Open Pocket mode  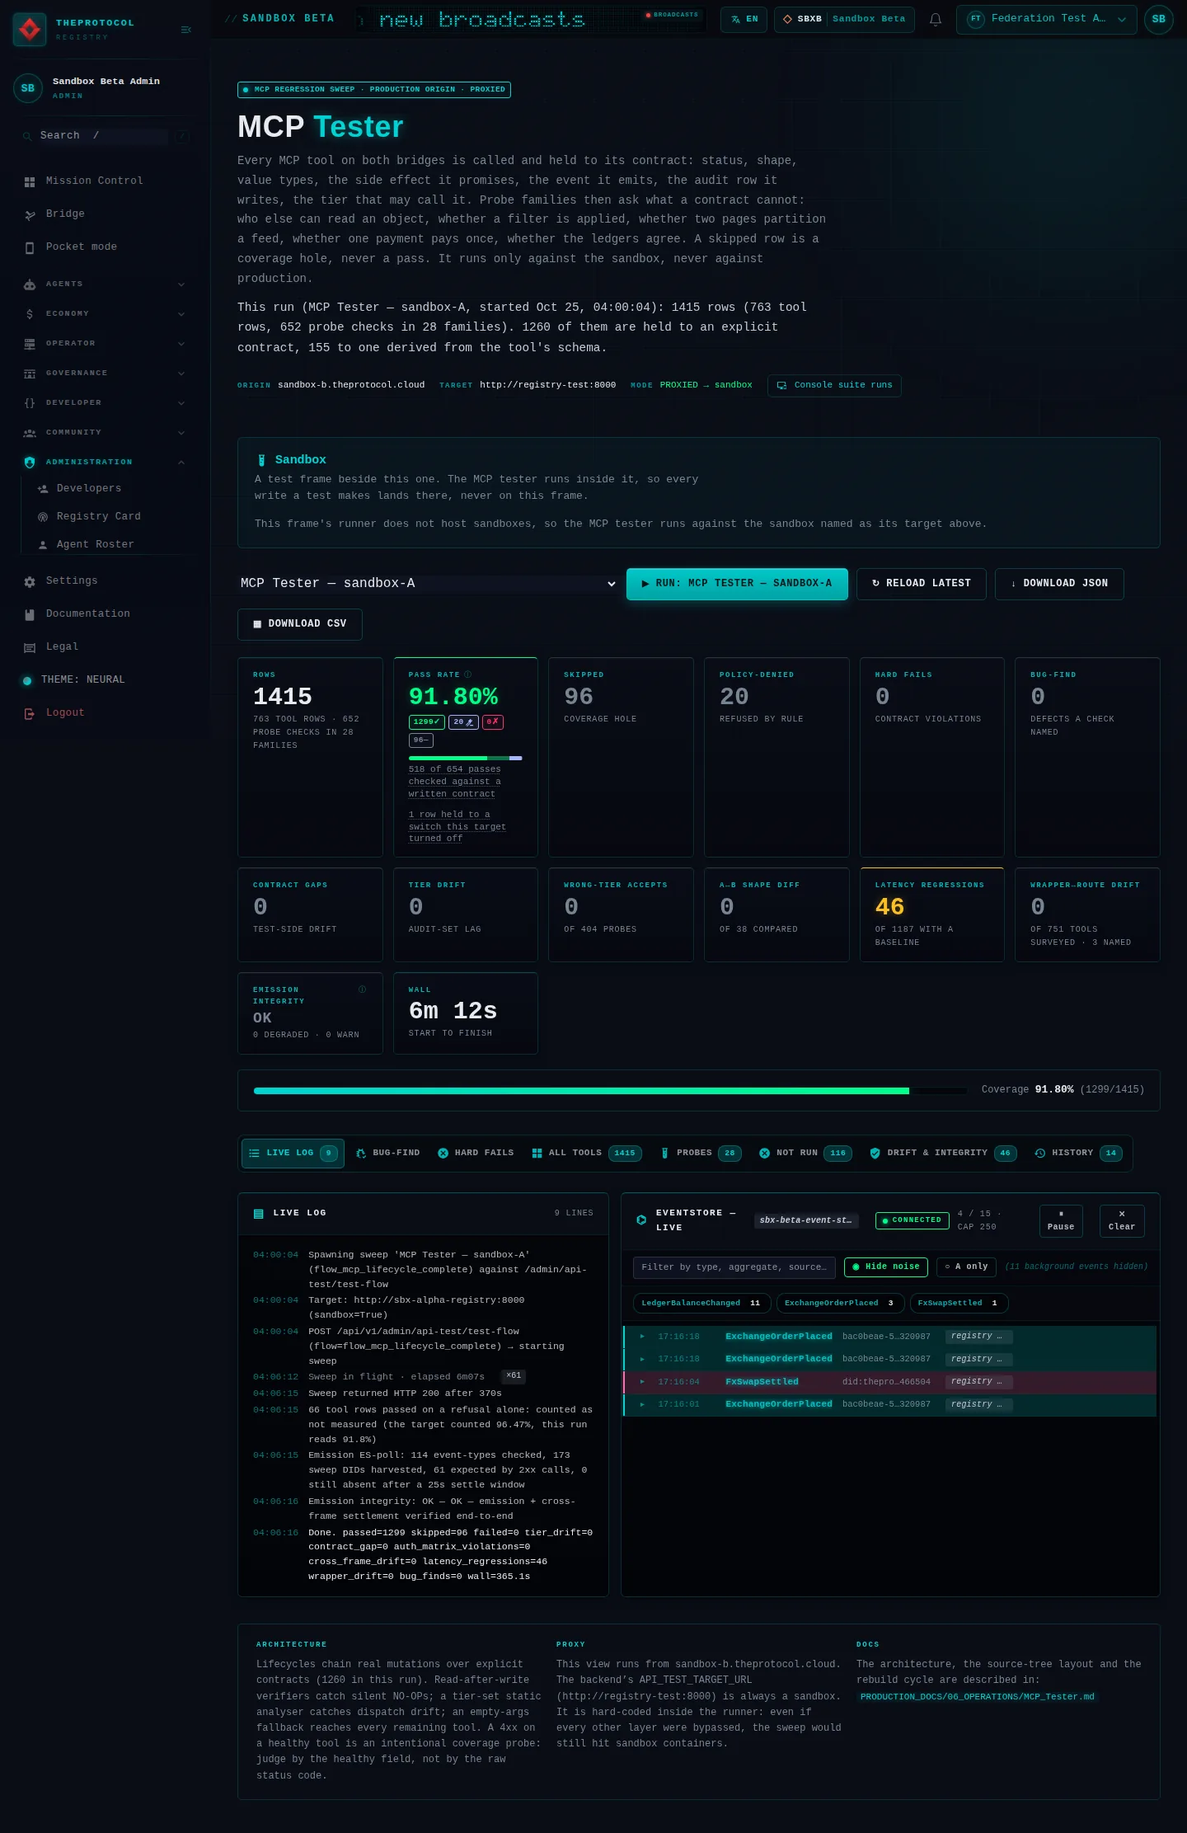(x=105, y=247)
